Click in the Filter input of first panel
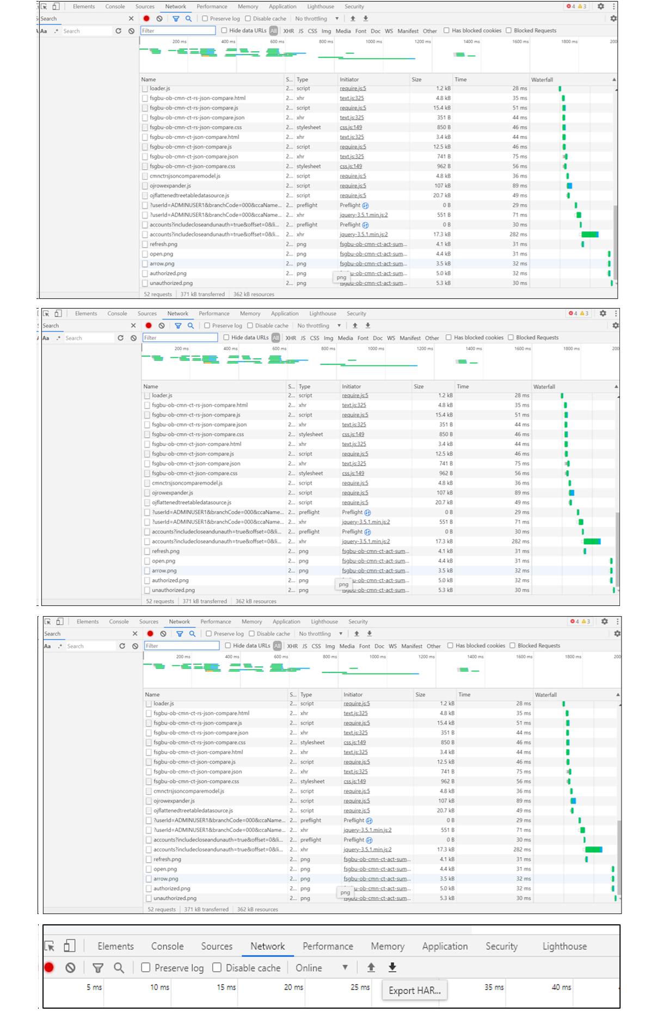Image resolution: width=645 pixels, height=1031 pixels. pyautogui.click(x=178, y=30)
